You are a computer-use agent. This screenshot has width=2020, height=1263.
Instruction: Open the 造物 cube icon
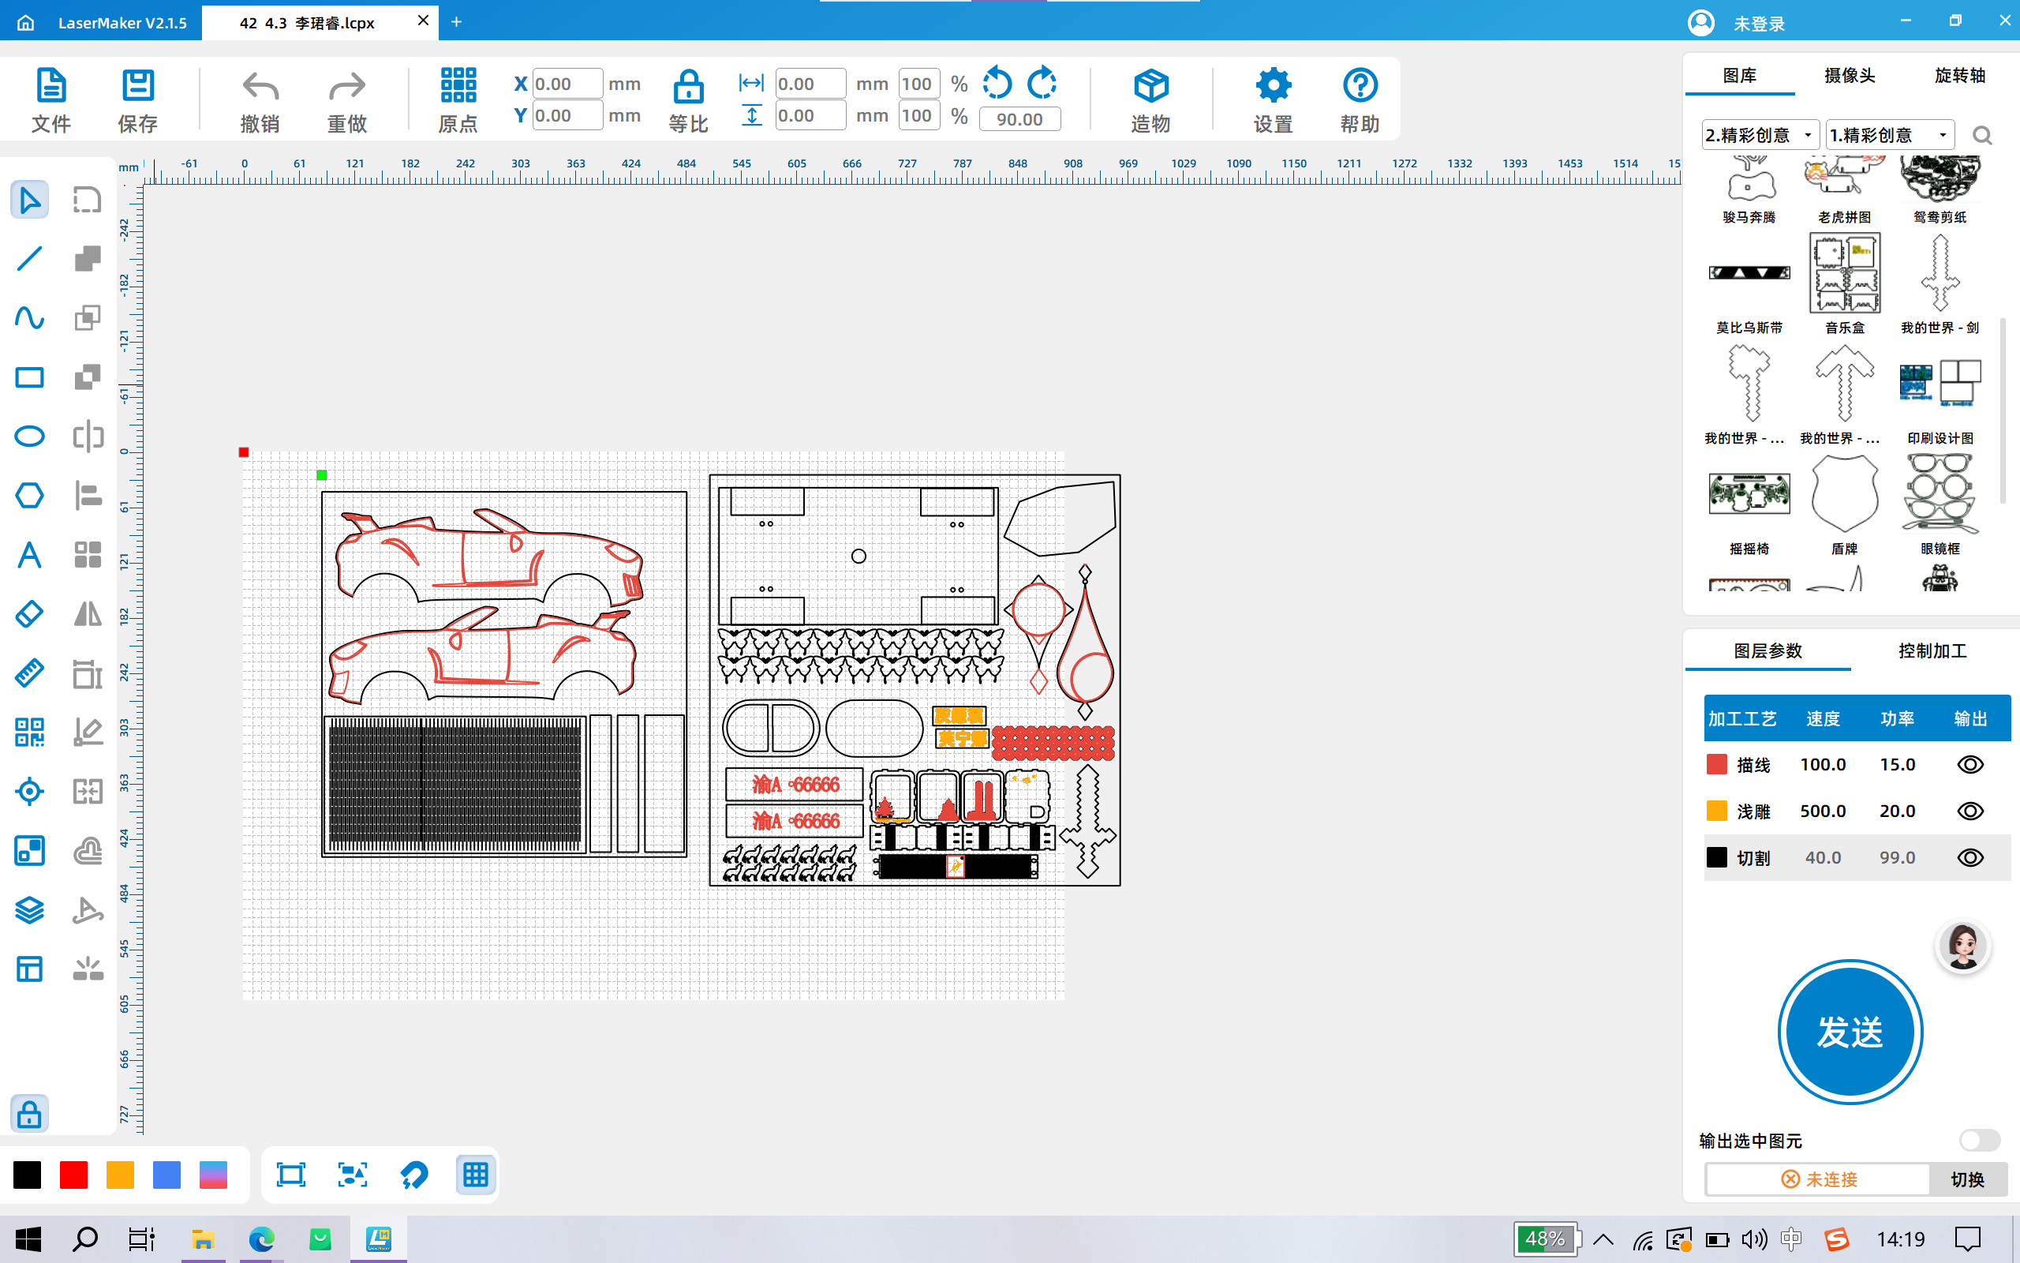pos(1151,86)
